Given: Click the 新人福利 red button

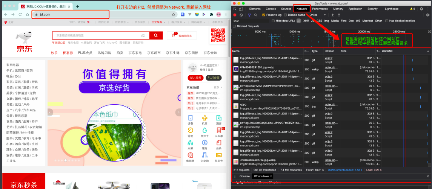Looking at the screenshot, I should [x=195, y=78].
